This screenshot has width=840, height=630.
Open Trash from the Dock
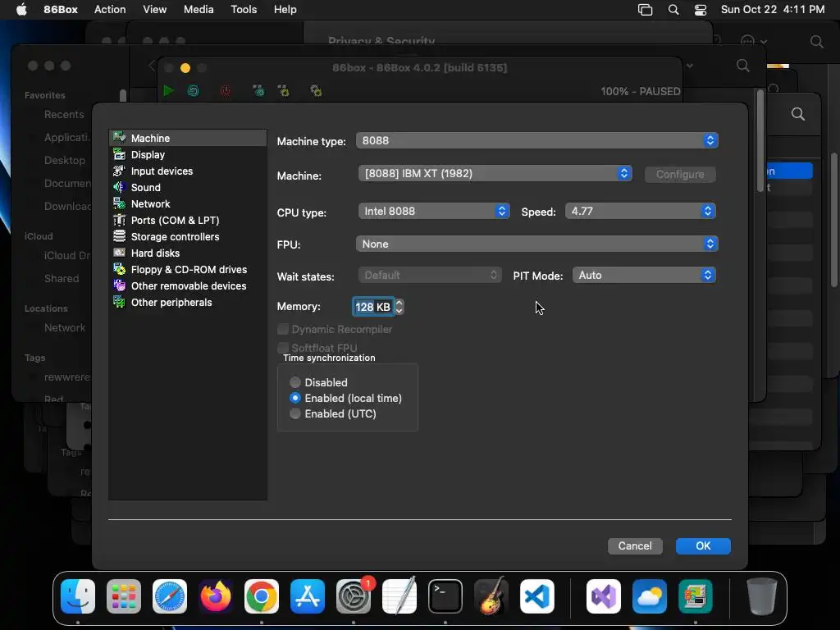pyautogui.click(x=762, y=596)
